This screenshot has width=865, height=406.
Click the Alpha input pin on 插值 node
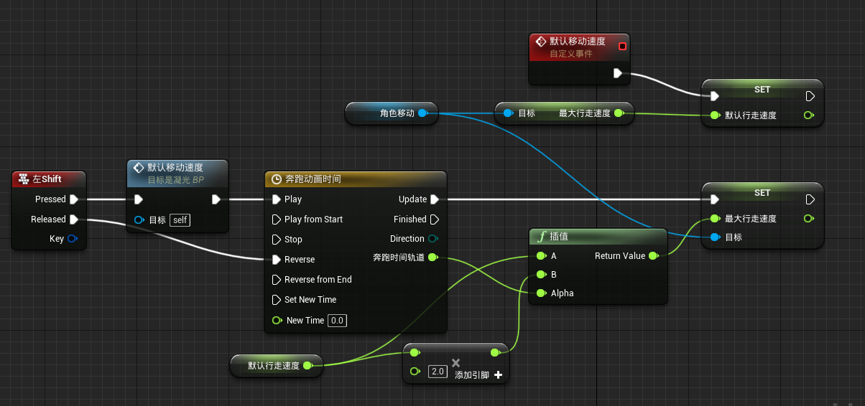point(541,293)
